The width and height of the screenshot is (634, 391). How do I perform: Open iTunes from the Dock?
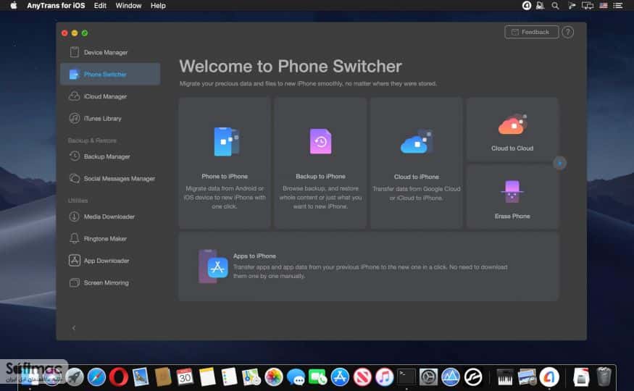(x=385, y=377)
